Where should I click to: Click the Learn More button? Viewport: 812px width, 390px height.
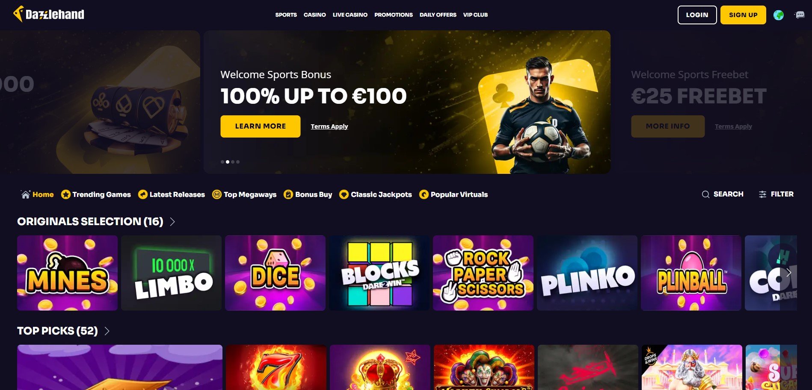tap(260, 126)
